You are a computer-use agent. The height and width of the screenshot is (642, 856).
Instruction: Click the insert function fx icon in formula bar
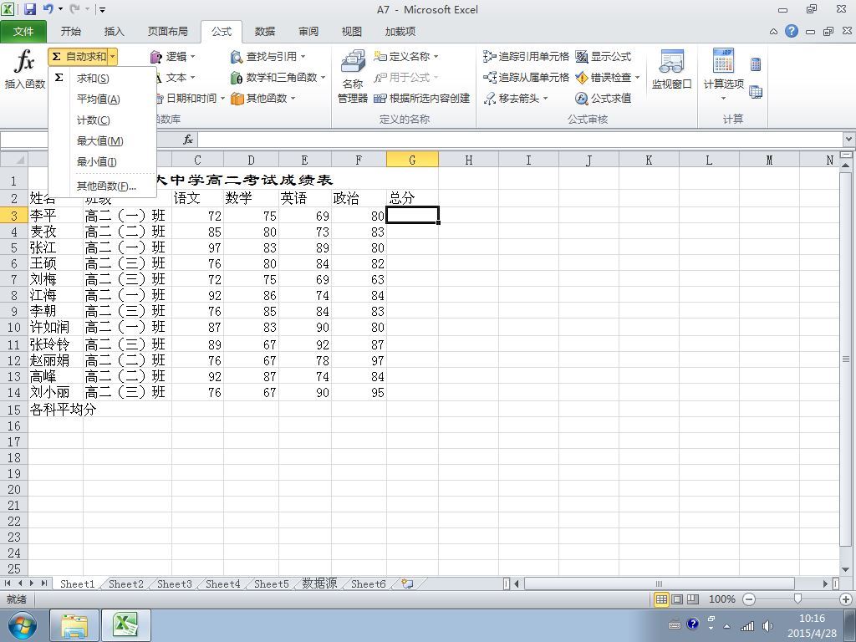[188, 140]
